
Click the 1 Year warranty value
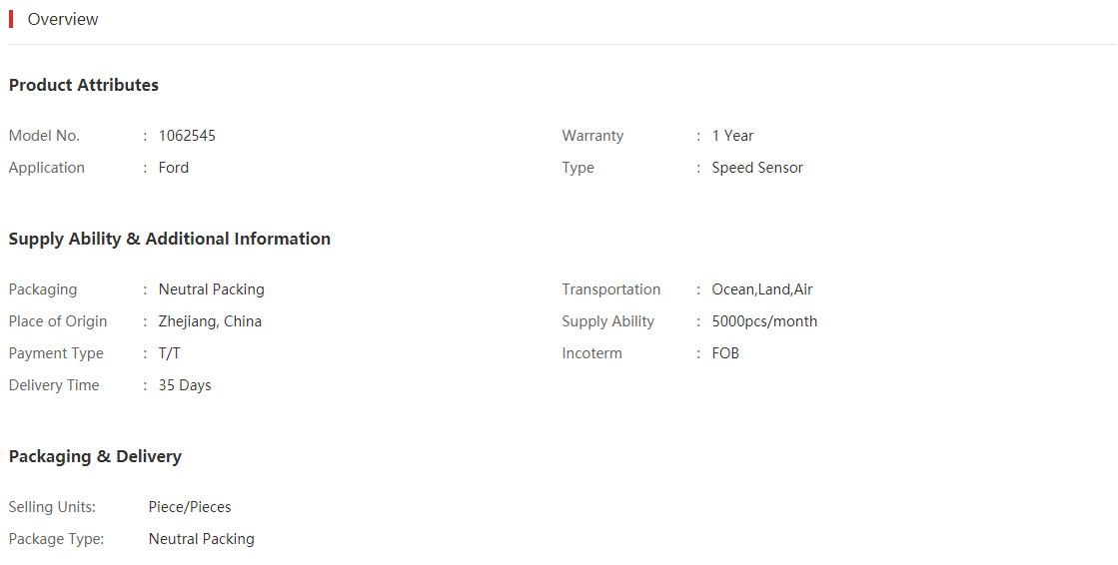(x=732, y=136)
